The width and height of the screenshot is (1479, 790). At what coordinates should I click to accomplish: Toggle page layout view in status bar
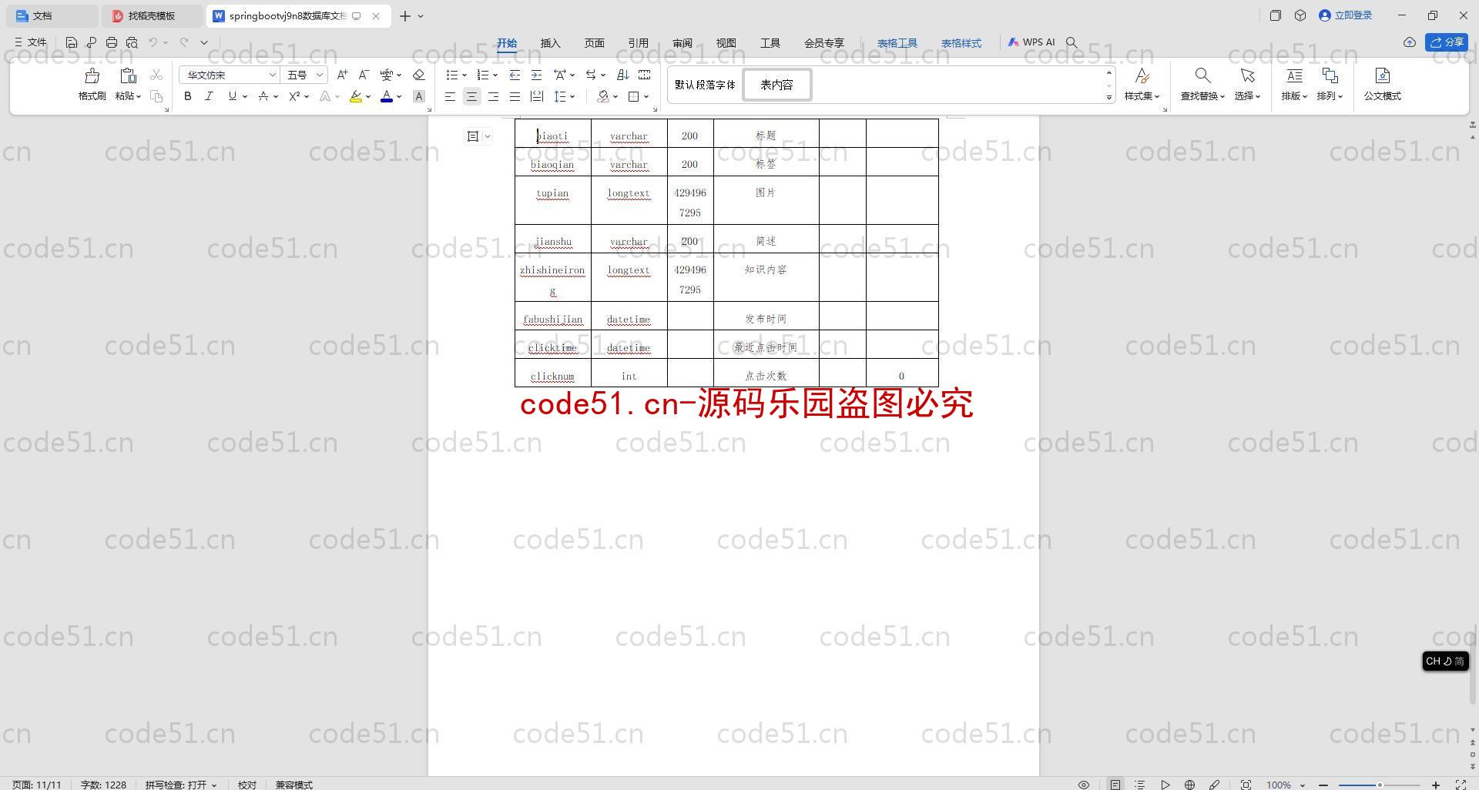(x=1115, y=785)
